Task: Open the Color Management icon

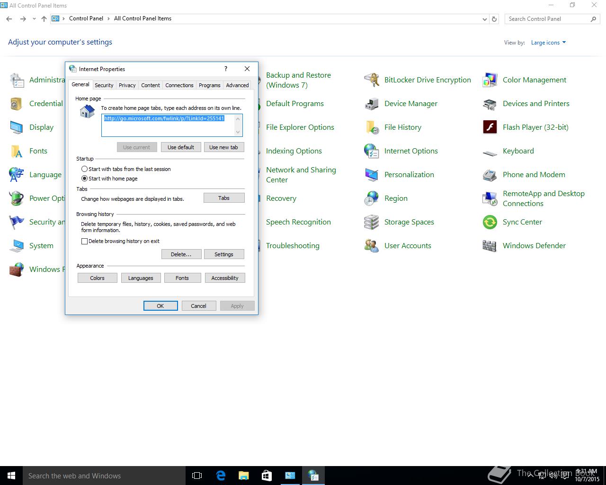Action: click(490, 80)
